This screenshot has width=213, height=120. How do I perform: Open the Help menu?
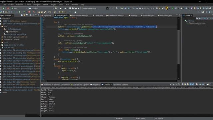[x=83, y=5]
